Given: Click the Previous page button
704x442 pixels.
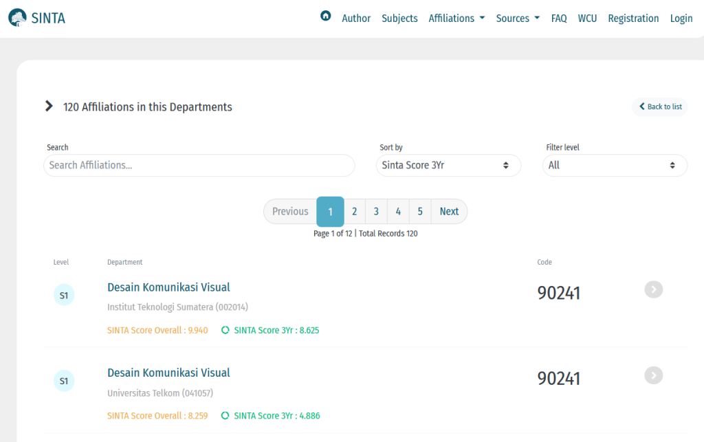Looking at the screenshot, I should [x=290, y=211].
